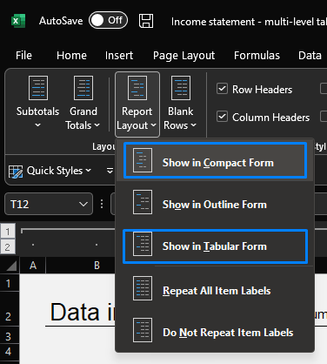
Task: Click the Name Box showing T12
Action: click(x=49, y=204)
